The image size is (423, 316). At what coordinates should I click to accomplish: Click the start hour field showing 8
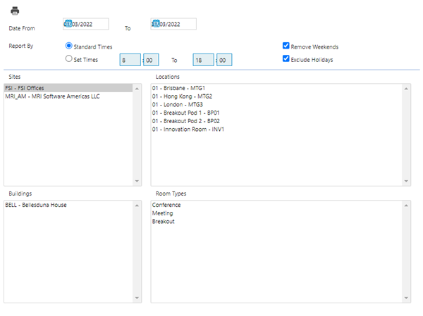pyautogui.click(x=130, y=60)
